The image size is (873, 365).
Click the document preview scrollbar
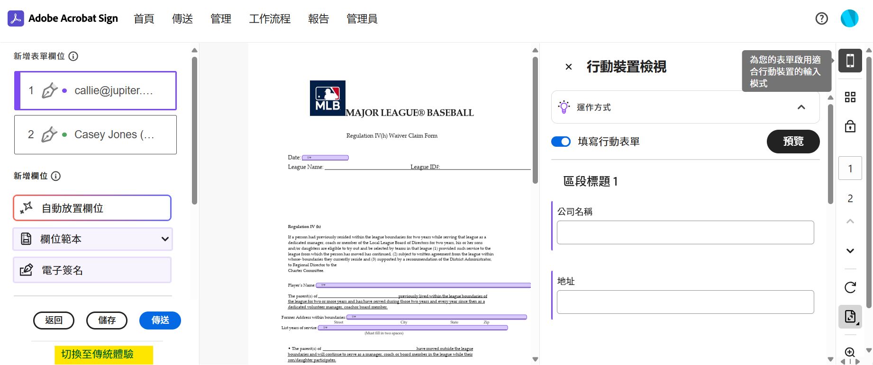(x=535, y=120)
